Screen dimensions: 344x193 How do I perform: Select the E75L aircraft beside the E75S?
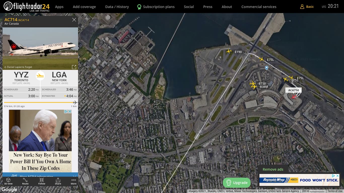[x=291, y=77]
